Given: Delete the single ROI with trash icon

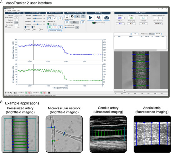Looking at the screenshot, I should (x=60, y=18).
